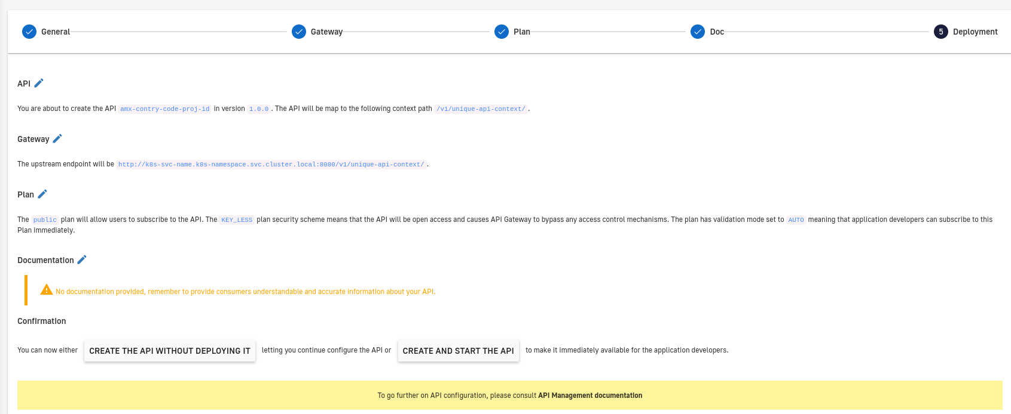Click the orange documentation warning triangle

click(47, 290)
